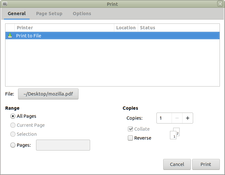This screenshot has height=175, width=225.
Task: Toggle the Collate checkbox
Action: [x=130, y=129]
